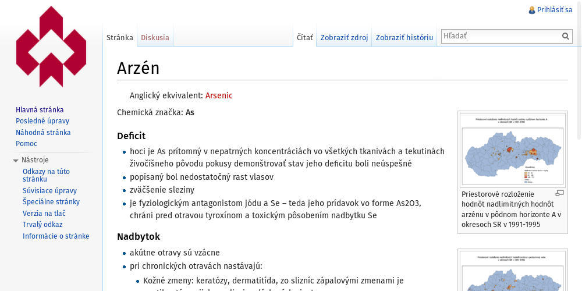The width and height of the screenshot is (582, 291).
Task: Open second map thumbnail below Nadbytok
Action: [x=512, y=272]
